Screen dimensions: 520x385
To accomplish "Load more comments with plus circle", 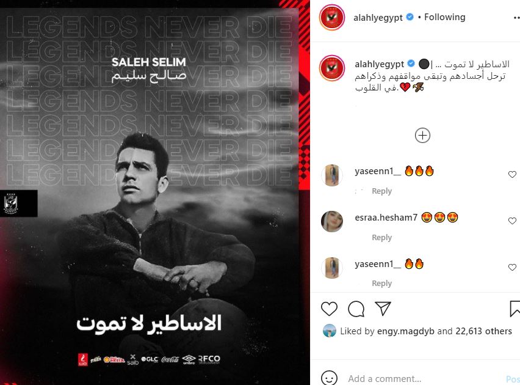I will point(422,136).
